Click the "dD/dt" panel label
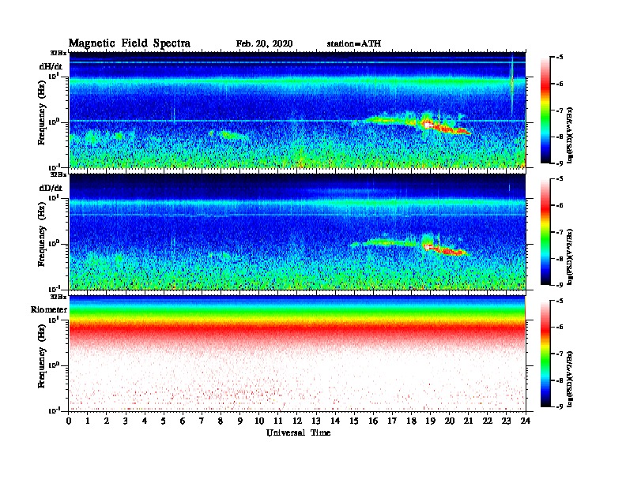Image resolution: width=626 pixels, height=483 pixels. pyautogui.click(x=51, y=188)
